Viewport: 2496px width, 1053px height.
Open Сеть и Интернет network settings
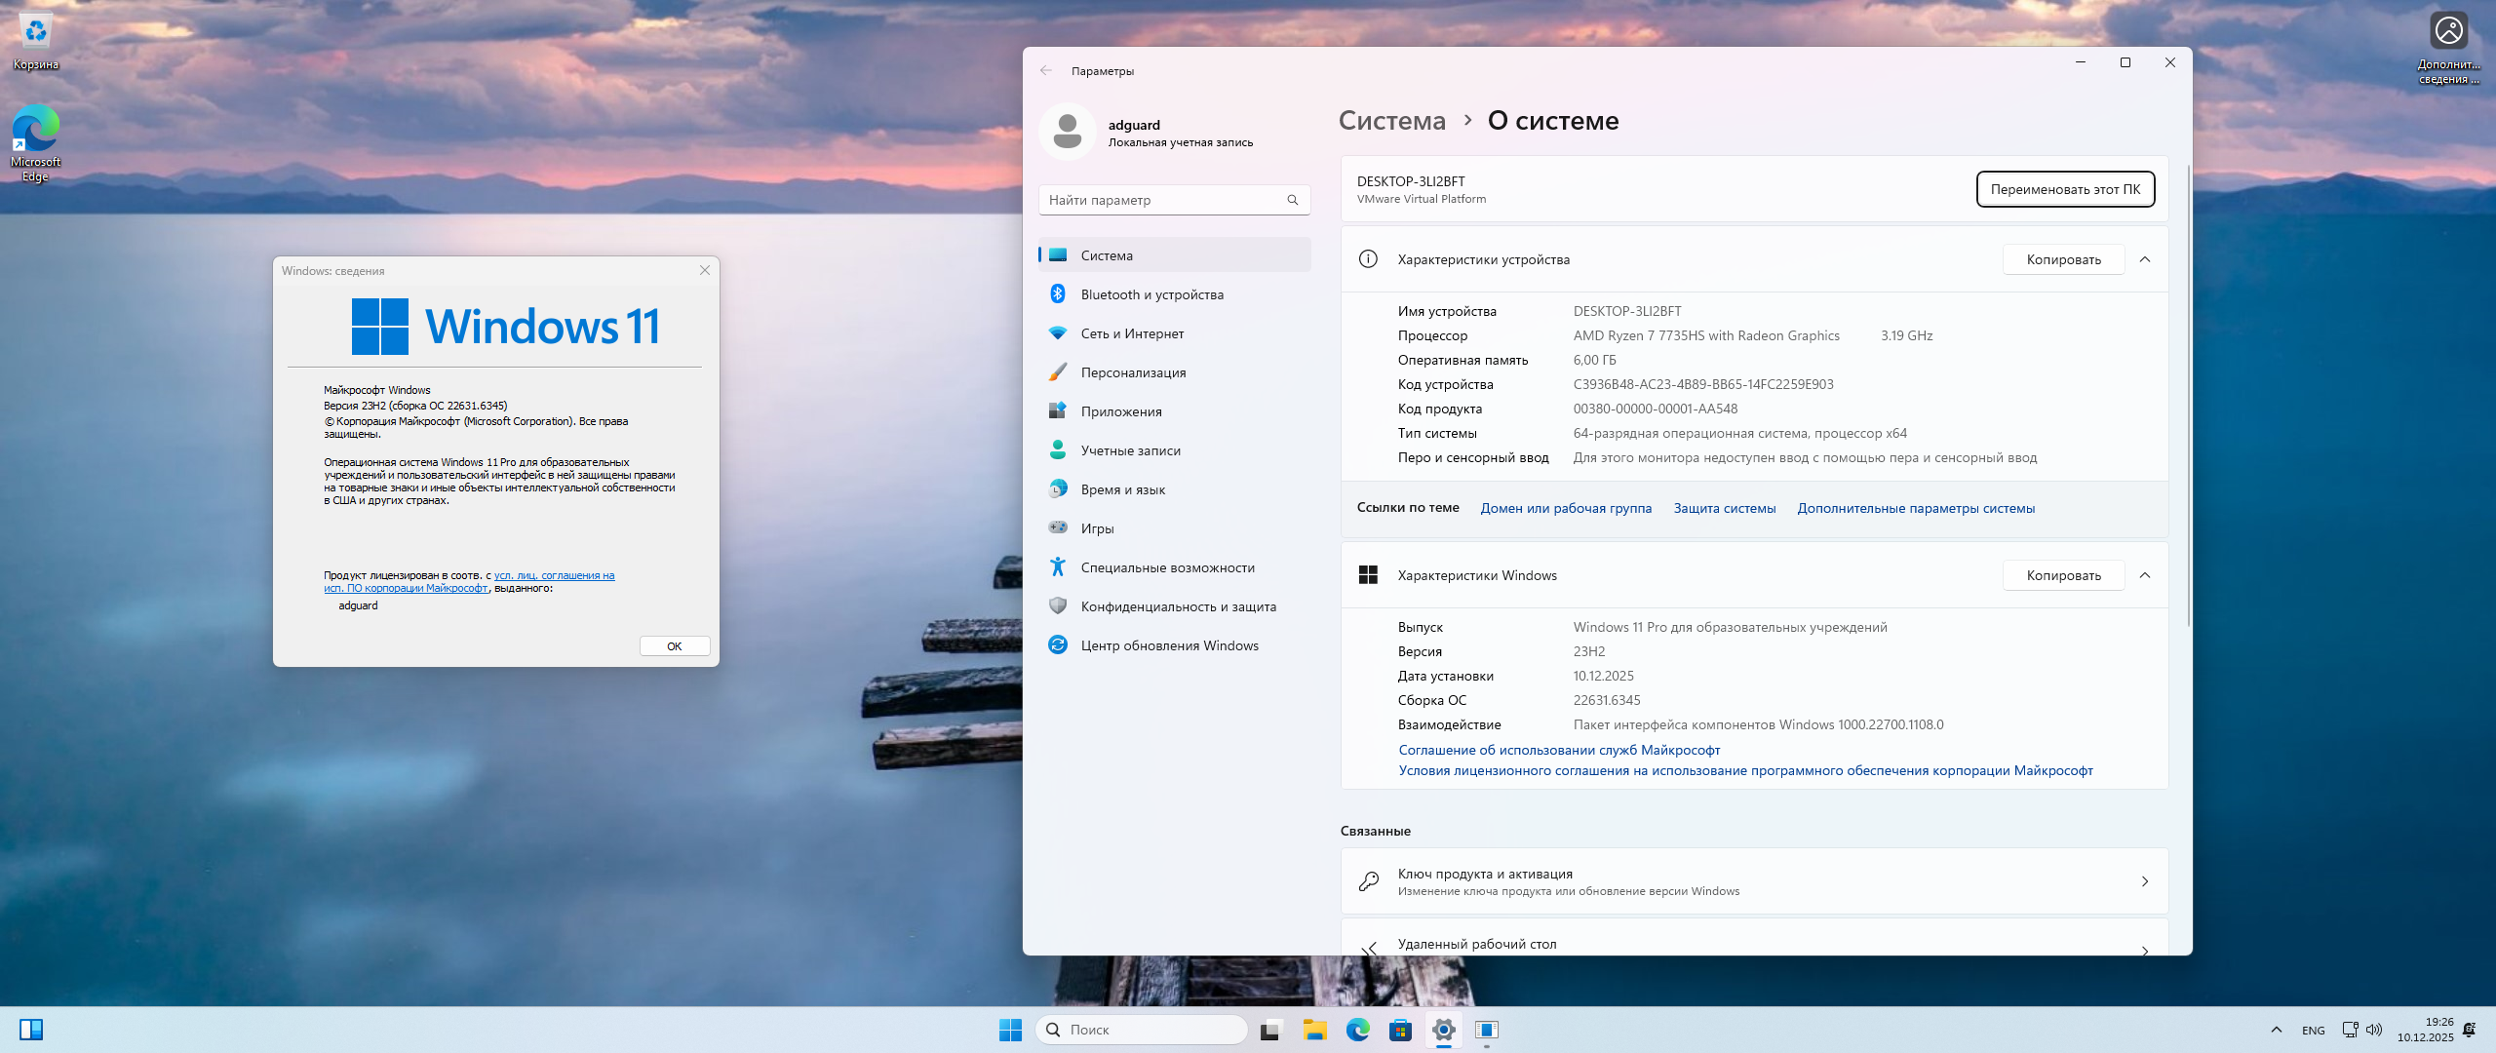[x=1131, y=333]
